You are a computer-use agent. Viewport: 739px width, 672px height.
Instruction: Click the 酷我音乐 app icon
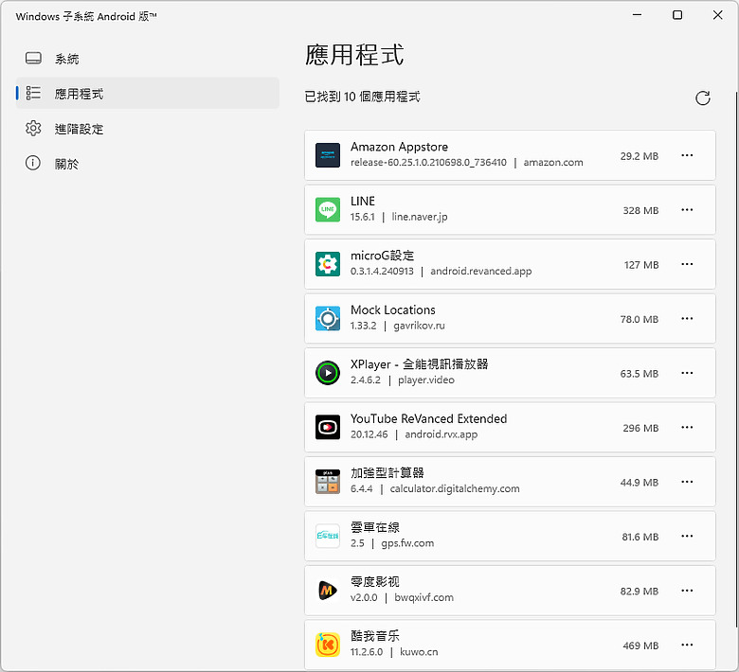point(328,645)
